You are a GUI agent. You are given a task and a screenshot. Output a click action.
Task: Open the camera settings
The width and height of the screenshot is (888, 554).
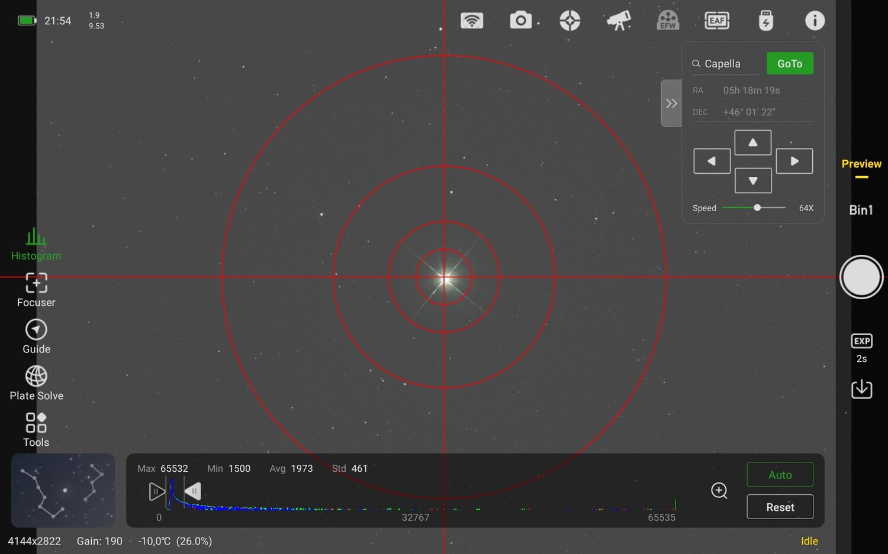point(520,20)
